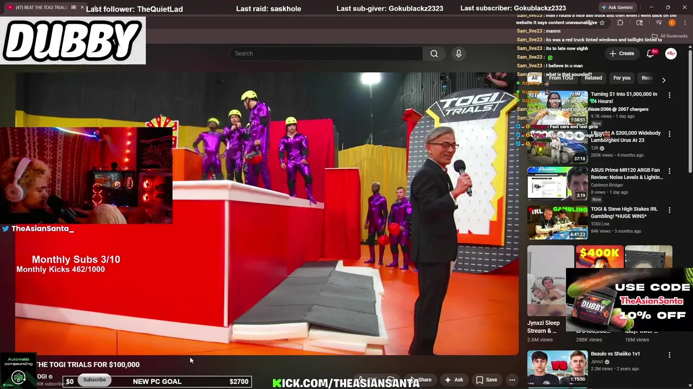693x389 pixels.
Task: Open options for Turning $1 Into $1,000,000 video
Action: click(669, 95)
